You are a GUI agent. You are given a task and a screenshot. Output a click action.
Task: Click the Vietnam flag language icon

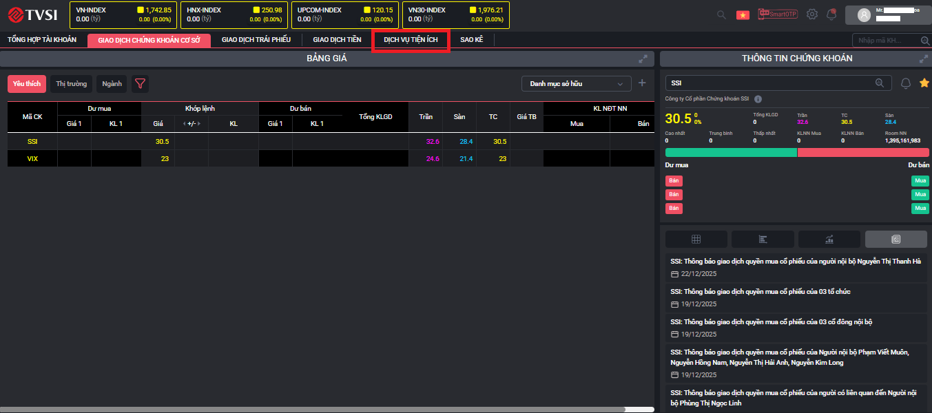(743, 14)
